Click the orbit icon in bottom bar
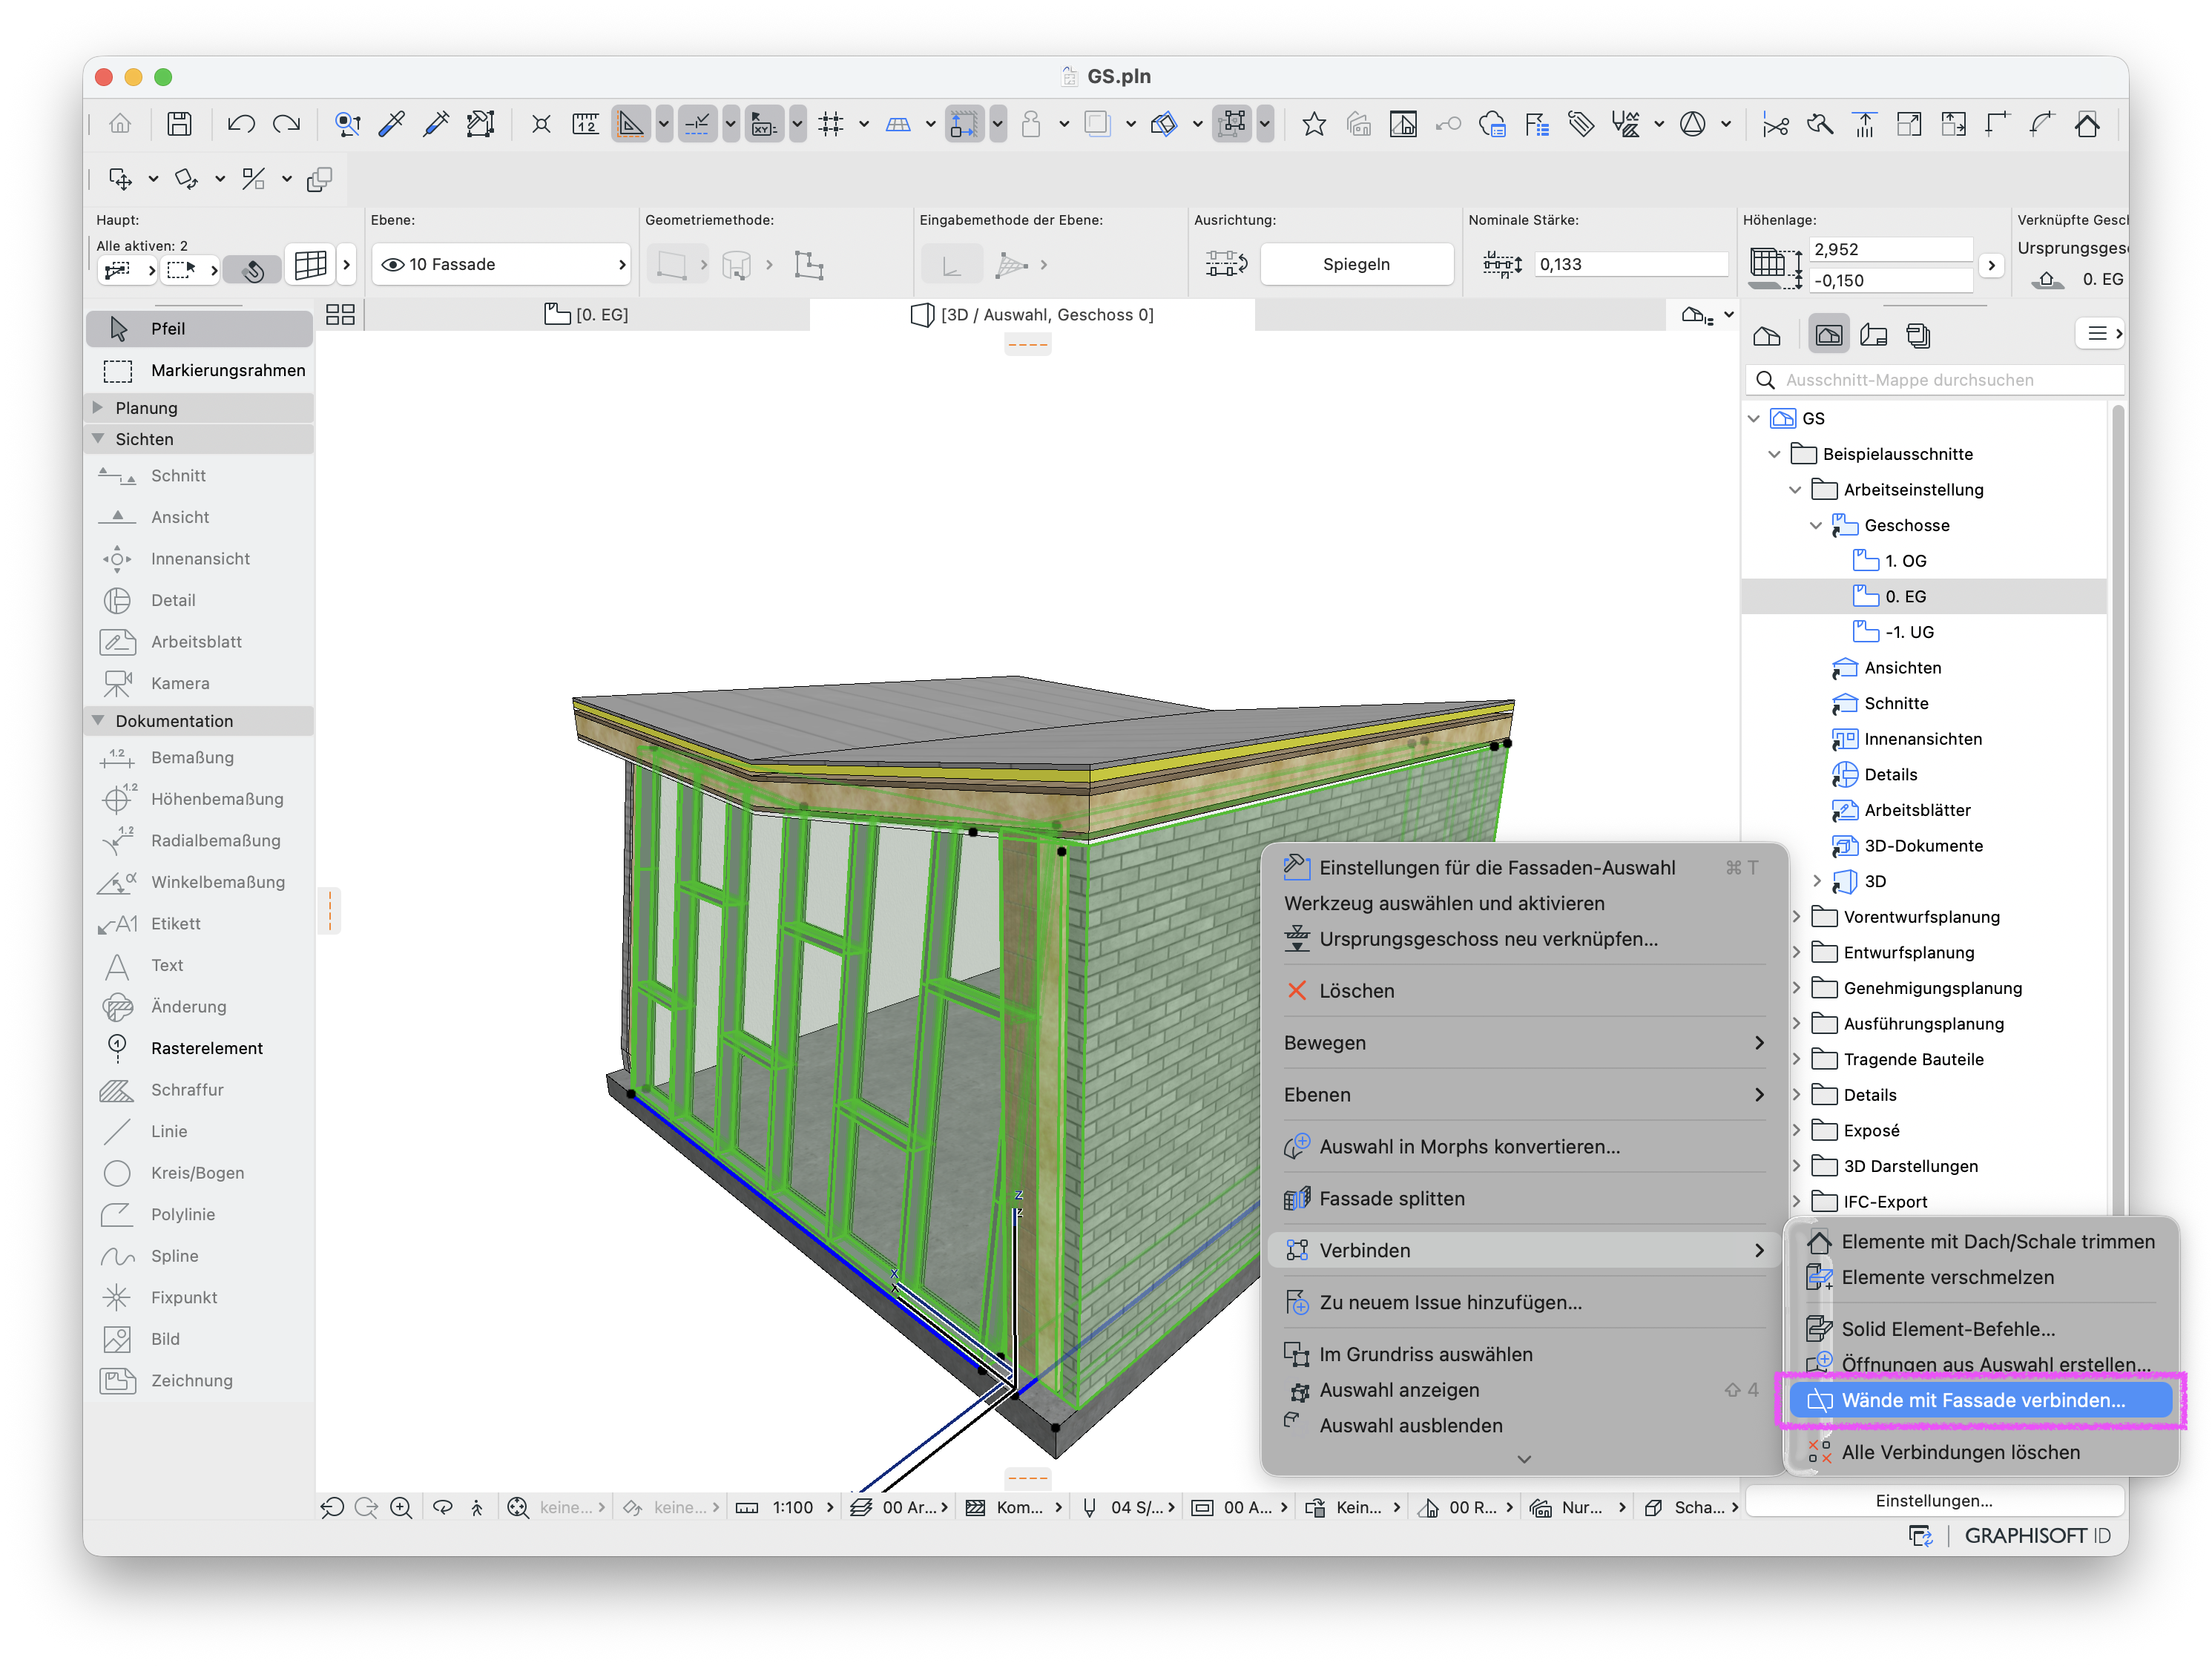 click(443, 1507)
